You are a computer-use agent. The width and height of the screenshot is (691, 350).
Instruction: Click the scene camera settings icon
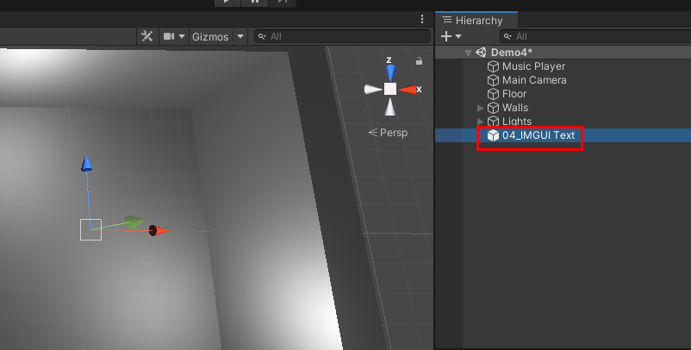click(x=169, y=36)
